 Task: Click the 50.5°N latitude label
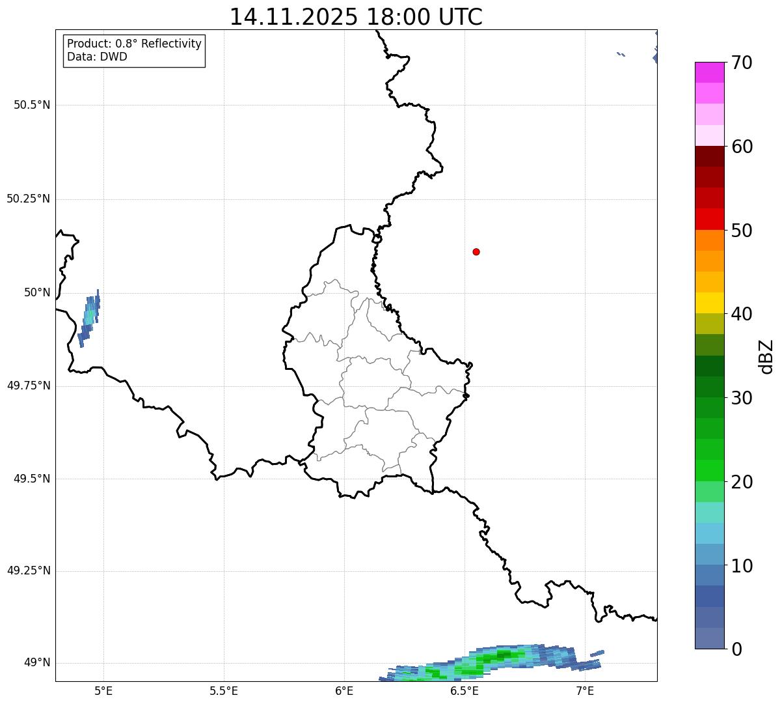tap(32, 105)
